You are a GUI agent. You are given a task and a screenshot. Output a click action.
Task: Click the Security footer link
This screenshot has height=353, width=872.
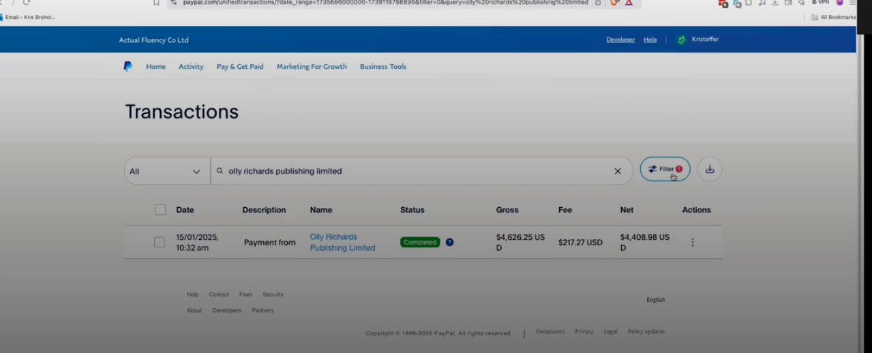(273, 294)
